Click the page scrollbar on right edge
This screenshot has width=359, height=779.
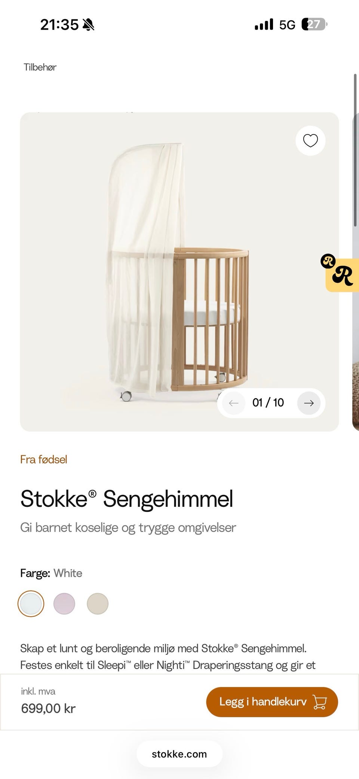click(x=355, y=150)
